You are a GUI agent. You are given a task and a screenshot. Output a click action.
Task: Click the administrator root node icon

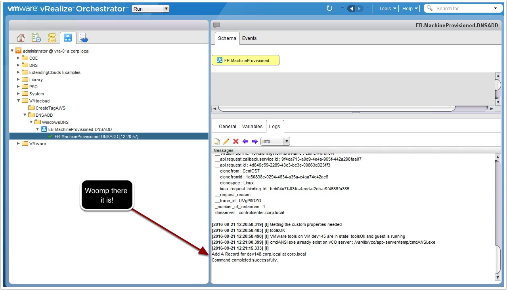pos(19,51)
